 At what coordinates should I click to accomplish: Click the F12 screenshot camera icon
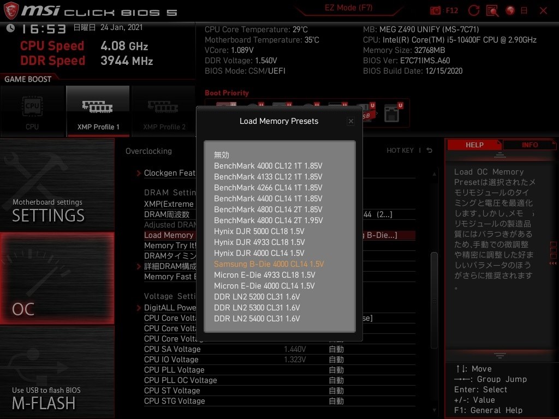[435, 10]
